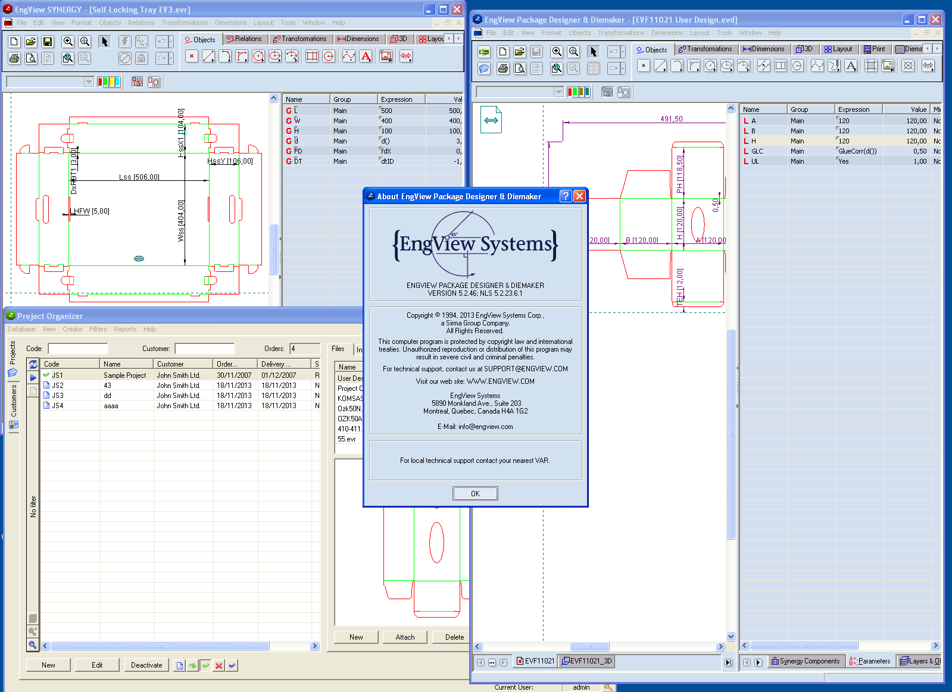Expand the undo dropdown arrow in Package Designer
Screen dimensions: 952x692
tap(623, 52)
